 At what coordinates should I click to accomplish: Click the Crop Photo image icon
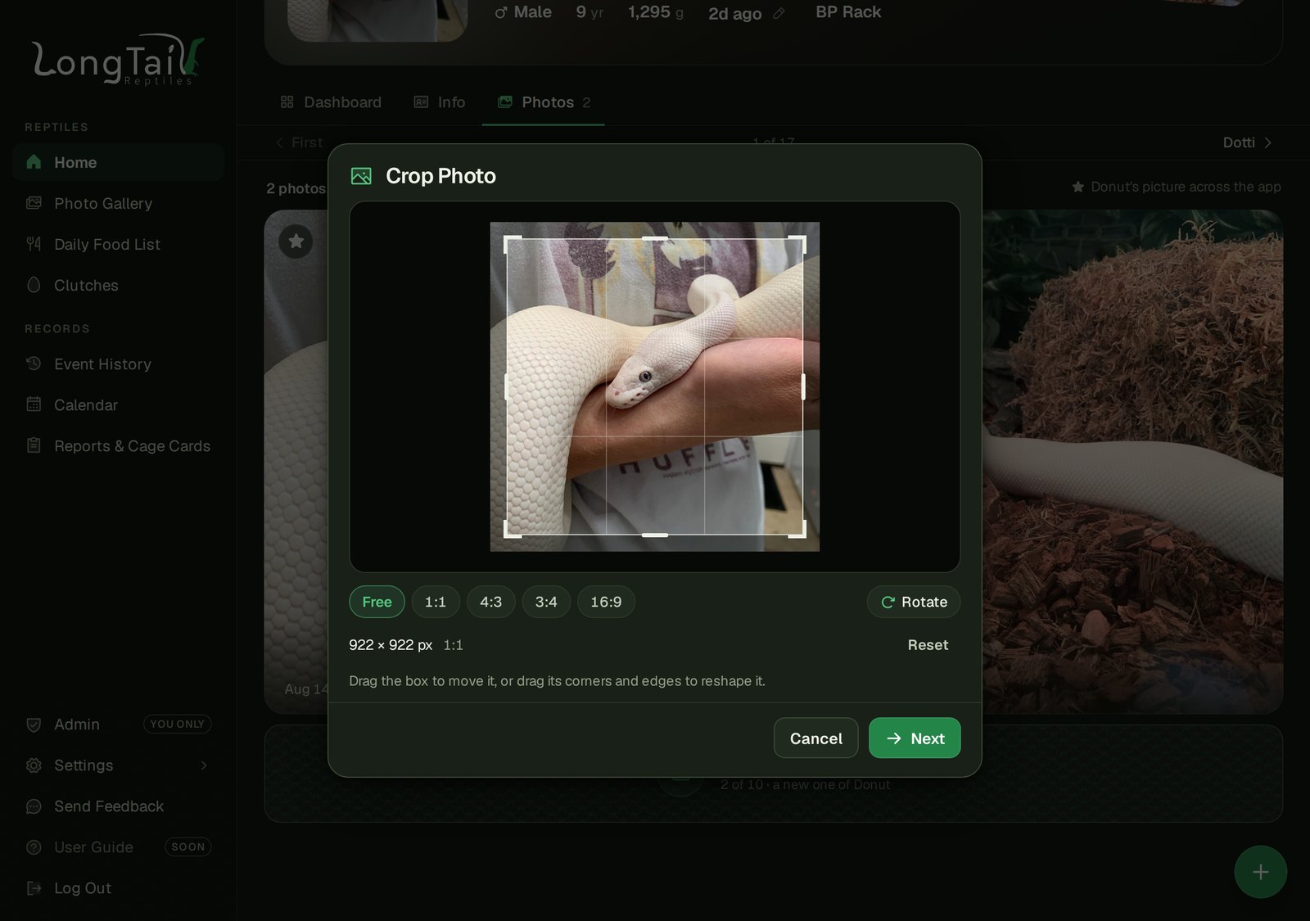coord(361,176)
